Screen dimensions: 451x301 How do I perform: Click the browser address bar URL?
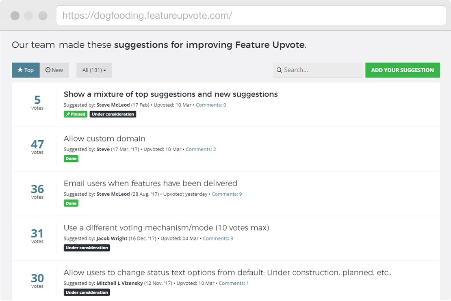[x=147, y=16]
